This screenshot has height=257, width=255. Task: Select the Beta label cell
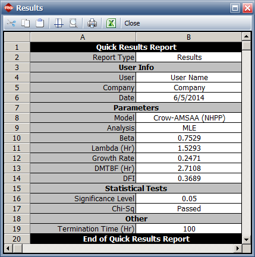pyautogui.click(x=83, y=138)
